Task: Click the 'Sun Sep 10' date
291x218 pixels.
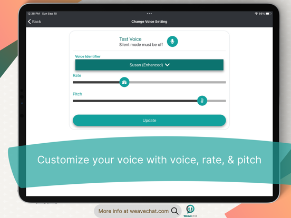Action: coord(50,14)
